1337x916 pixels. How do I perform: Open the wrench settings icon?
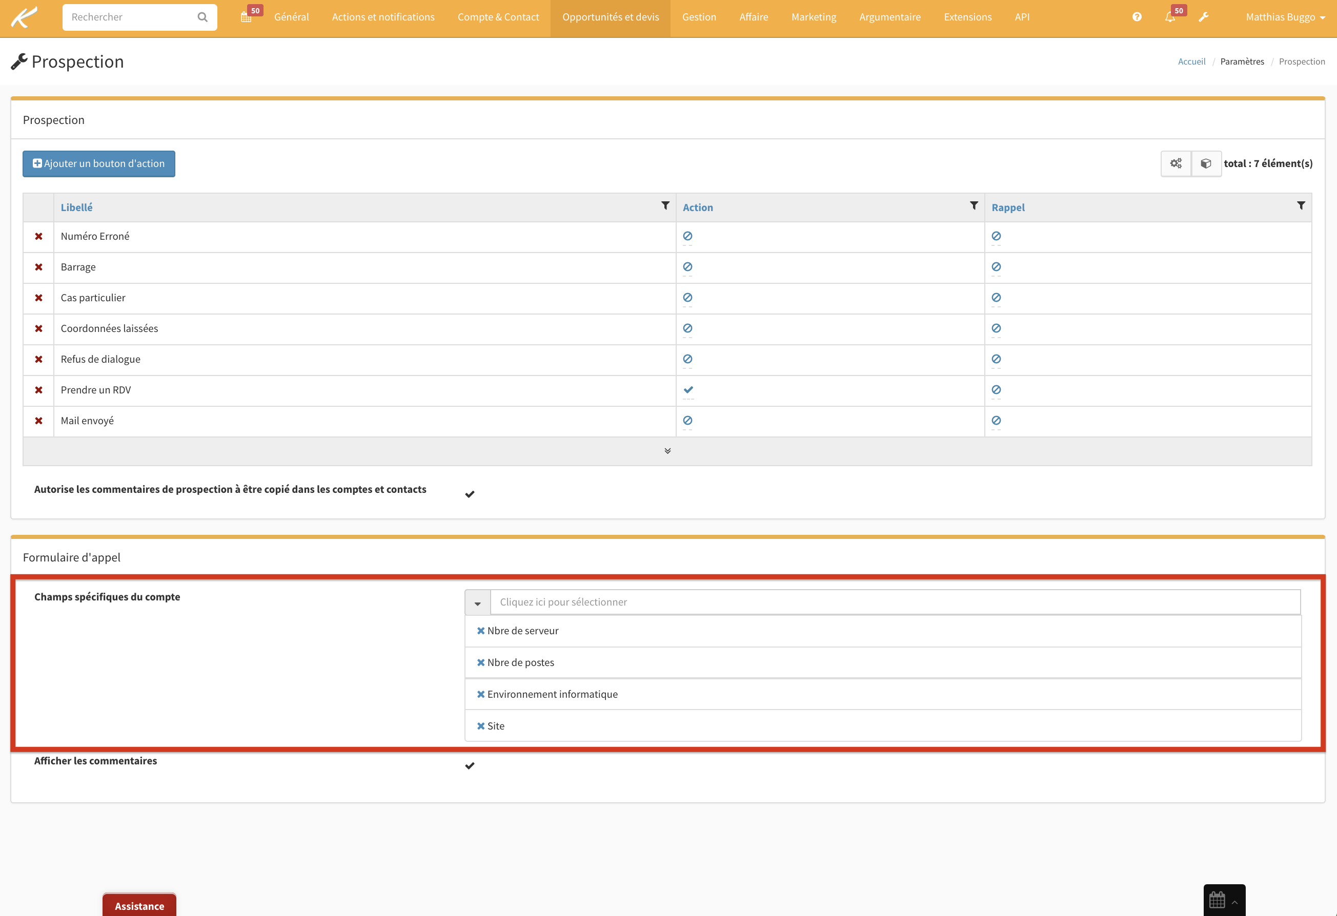(x=1204, y=17)
